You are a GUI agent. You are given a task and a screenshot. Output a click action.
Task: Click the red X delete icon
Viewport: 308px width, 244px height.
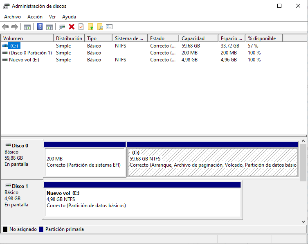(72, 27)
